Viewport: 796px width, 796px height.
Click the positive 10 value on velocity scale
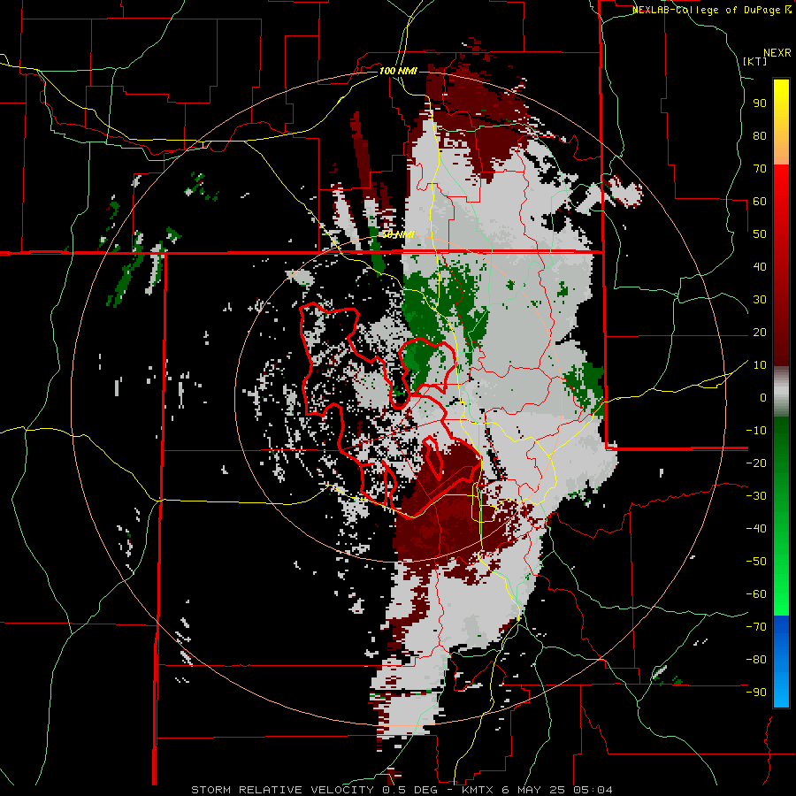[760, 365]
